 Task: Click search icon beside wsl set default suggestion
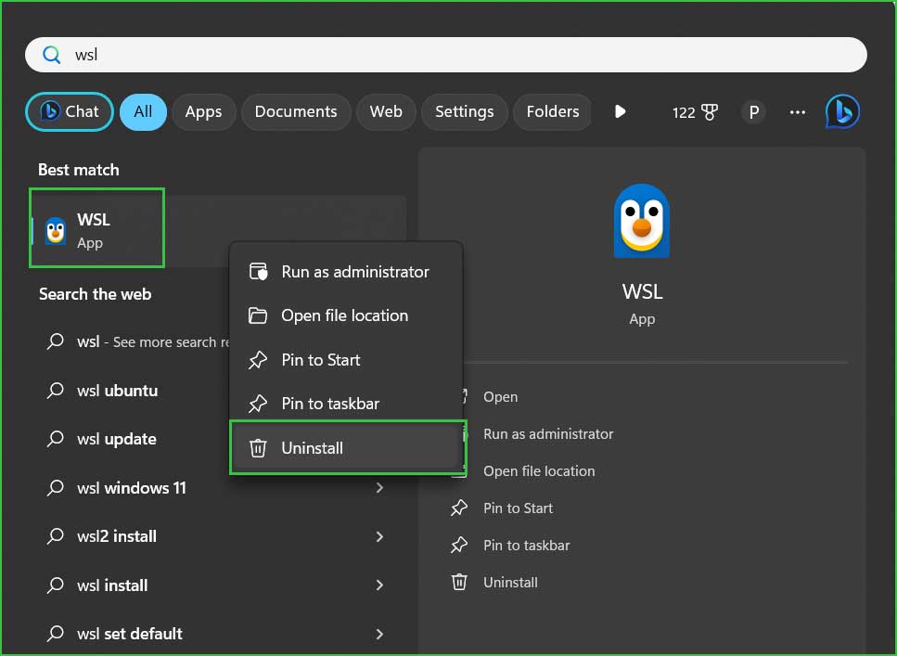click(55, 634)
